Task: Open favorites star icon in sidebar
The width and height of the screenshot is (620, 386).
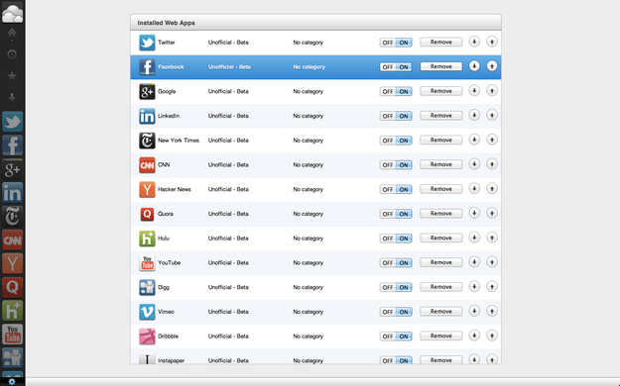Action: click(12, 75)
